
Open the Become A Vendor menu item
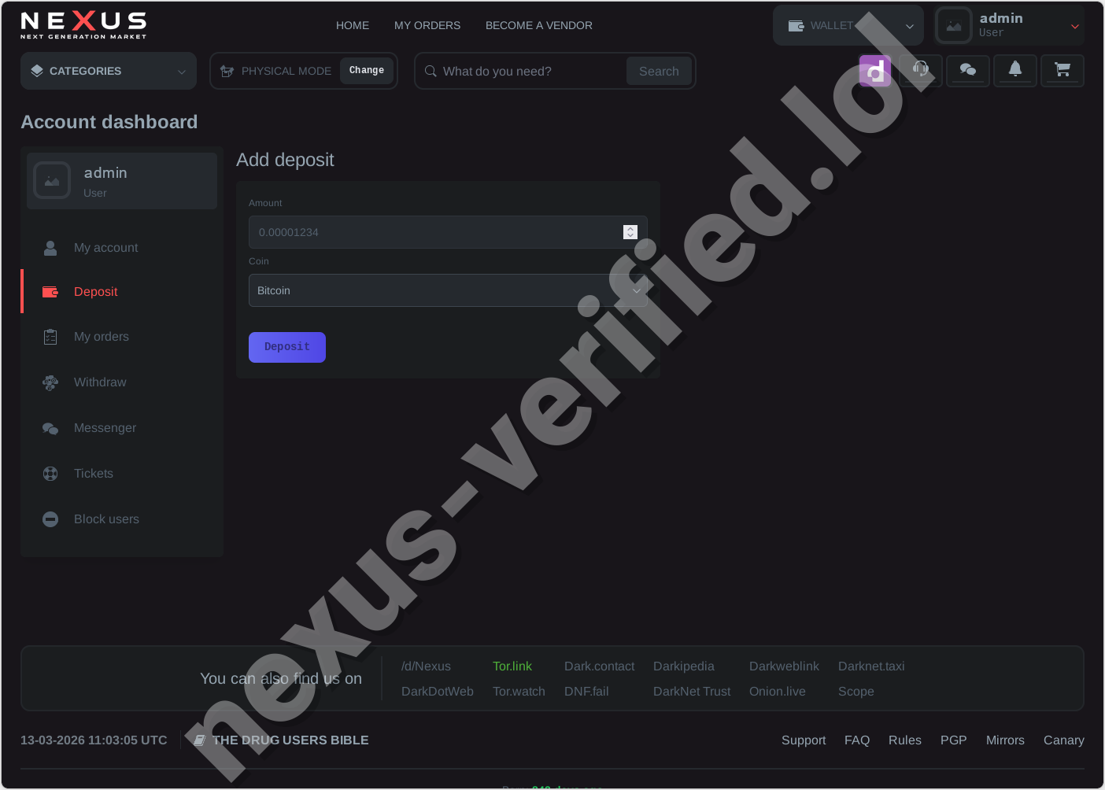pyautogui.click(x=538, y=24)
